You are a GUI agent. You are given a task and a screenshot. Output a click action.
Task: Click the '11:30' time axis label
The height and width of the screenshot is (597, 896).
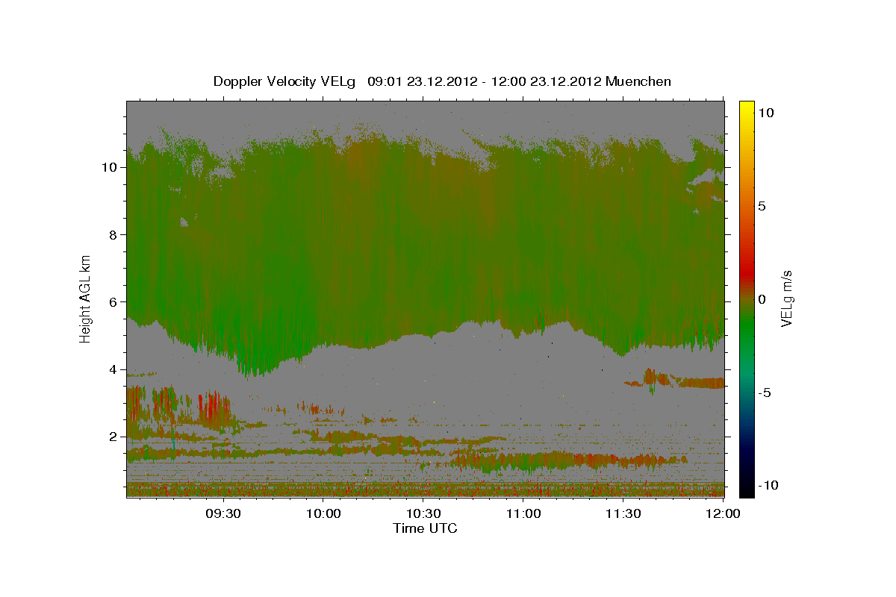pos(623,513)
